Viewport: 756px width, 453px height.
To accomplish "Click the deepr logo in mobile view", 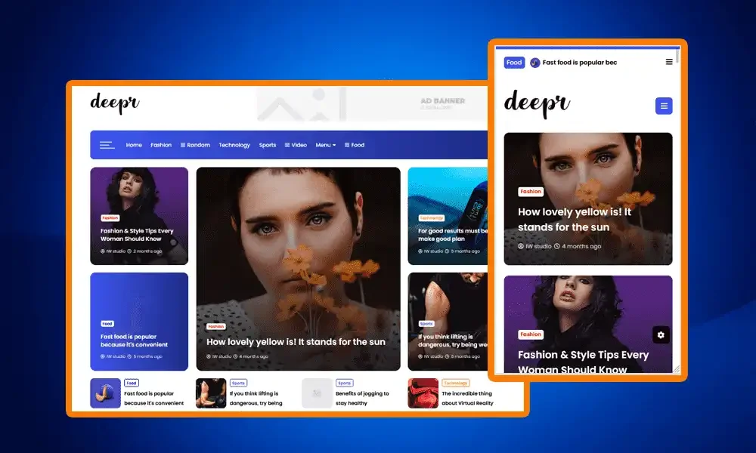I will tap(537, 103).
